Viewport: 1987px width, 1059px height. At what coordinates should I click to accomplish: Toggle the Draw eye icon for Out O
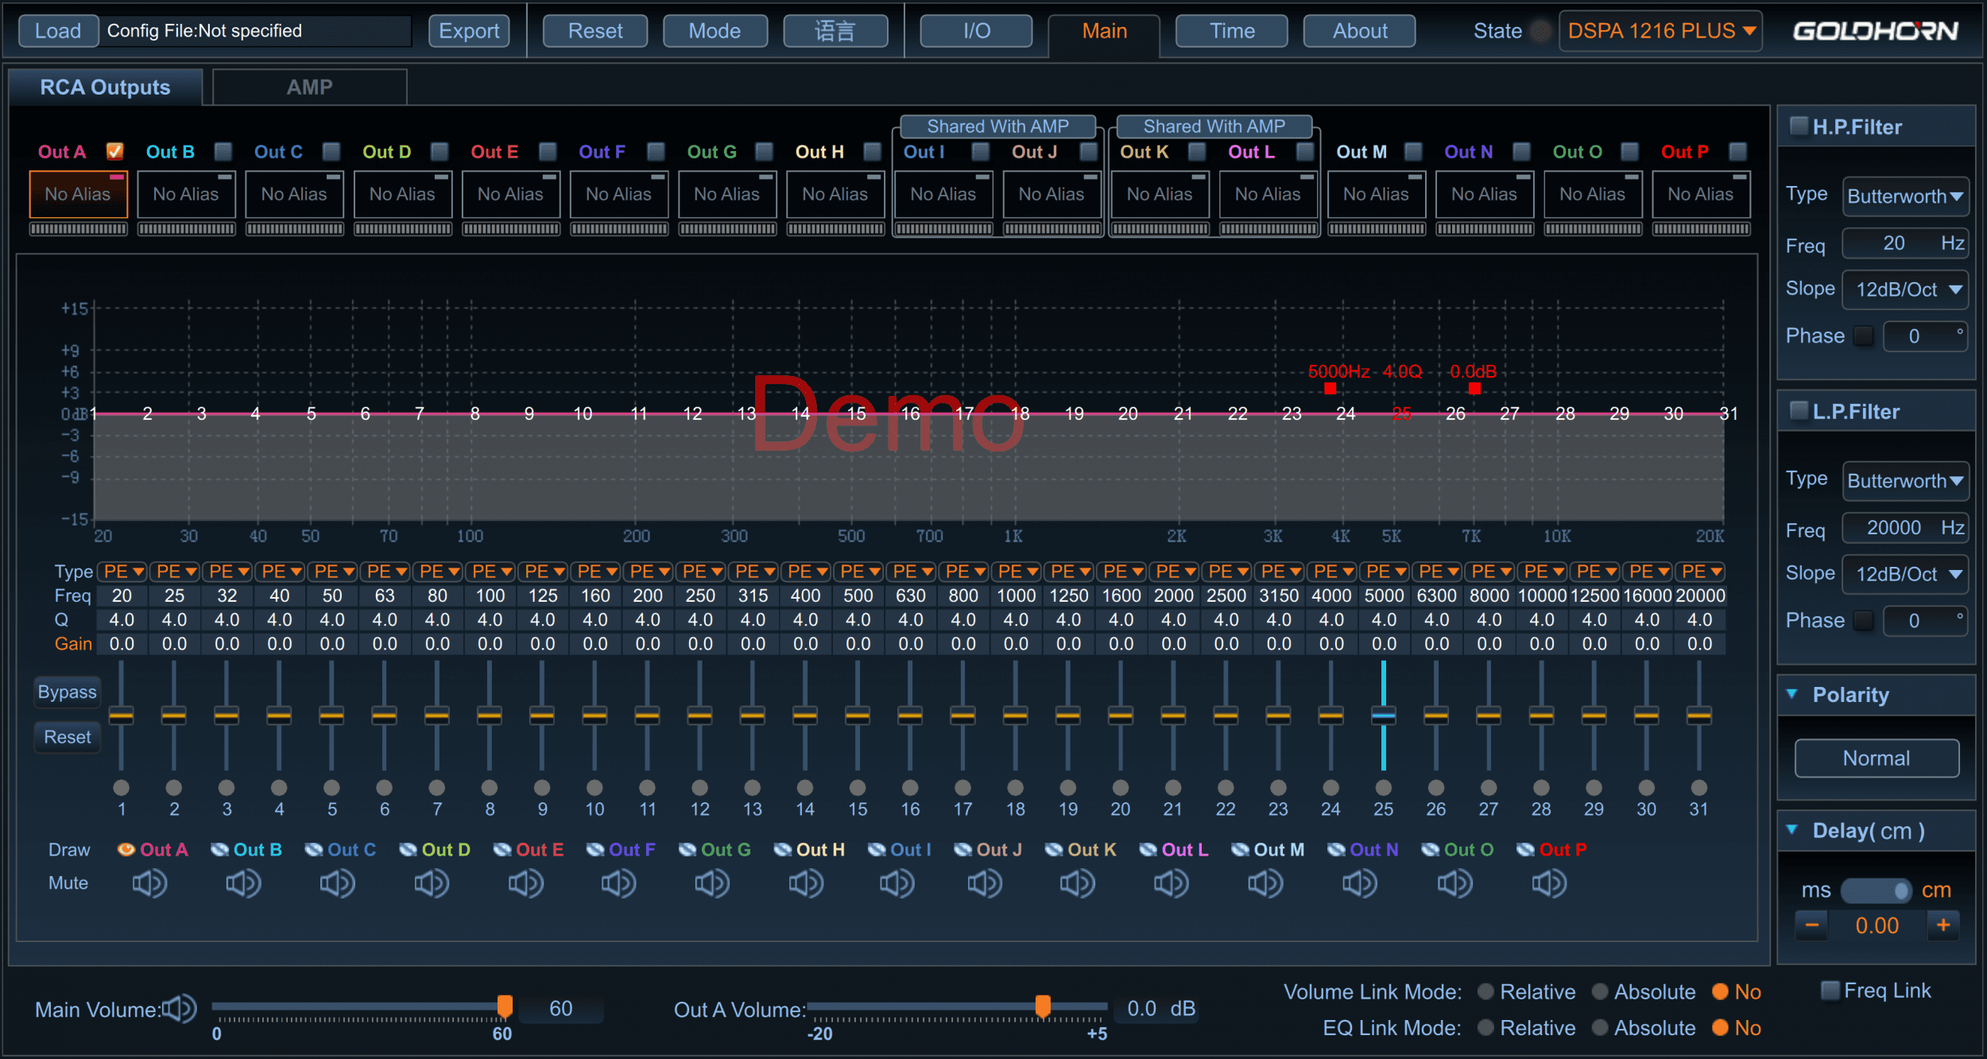click(1431, 849)
